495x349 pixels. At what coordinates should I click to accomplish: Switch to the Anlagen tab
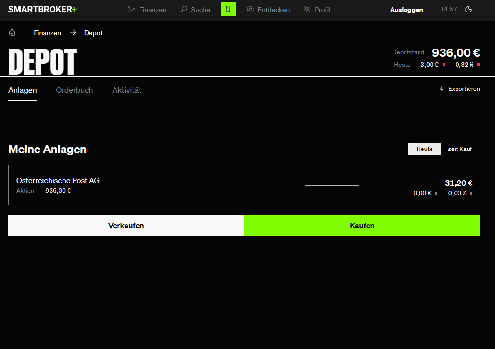(x=23, y=90)
